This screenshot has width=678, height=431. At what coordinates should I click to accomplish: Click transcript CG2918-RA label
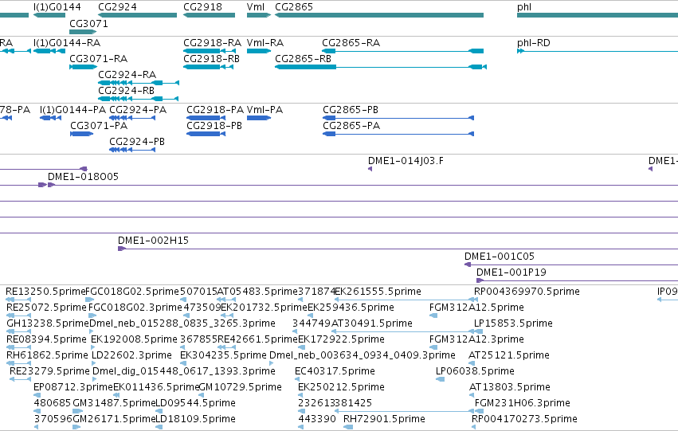point(212,43)
